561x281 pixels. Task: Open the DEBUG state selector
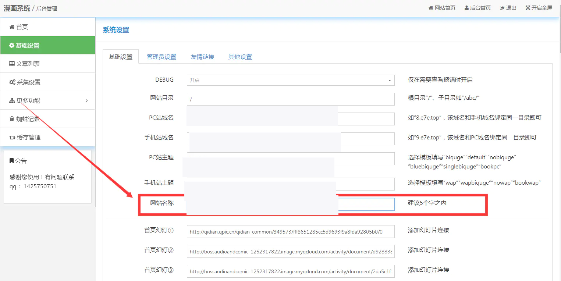point(291,80)
